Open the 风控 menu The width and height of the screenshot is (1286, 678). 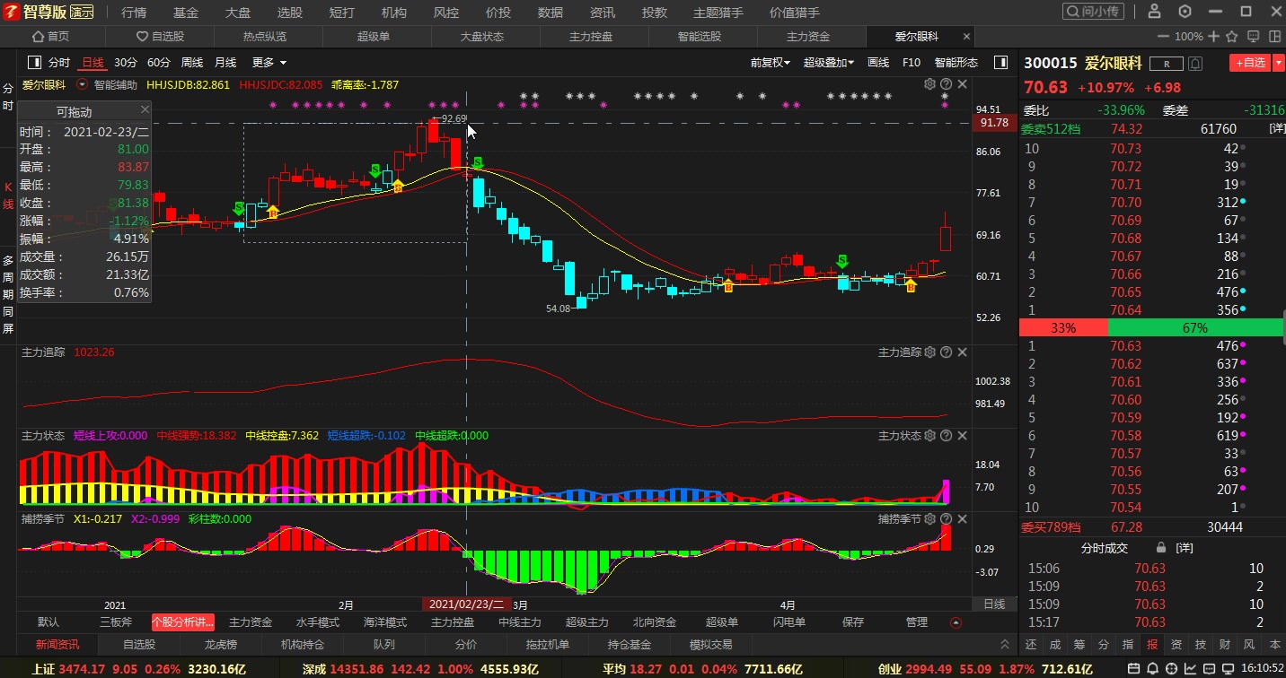(x=446, y=12)
